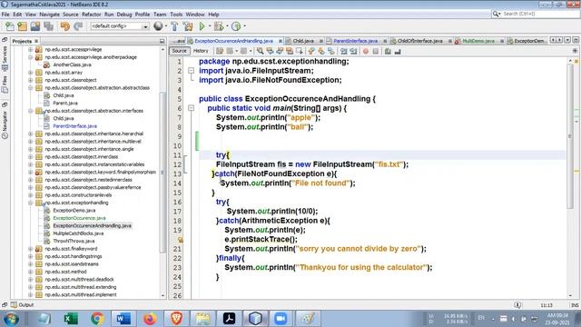This screenshot has height=327, width=581.
Task: Click the Comment code icon in editor toolbar
Action: pyautogui.click(x=388, y=51)
